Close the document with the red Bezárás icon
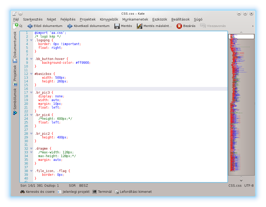Screen dimensions: 266x207 pos(179,26)
